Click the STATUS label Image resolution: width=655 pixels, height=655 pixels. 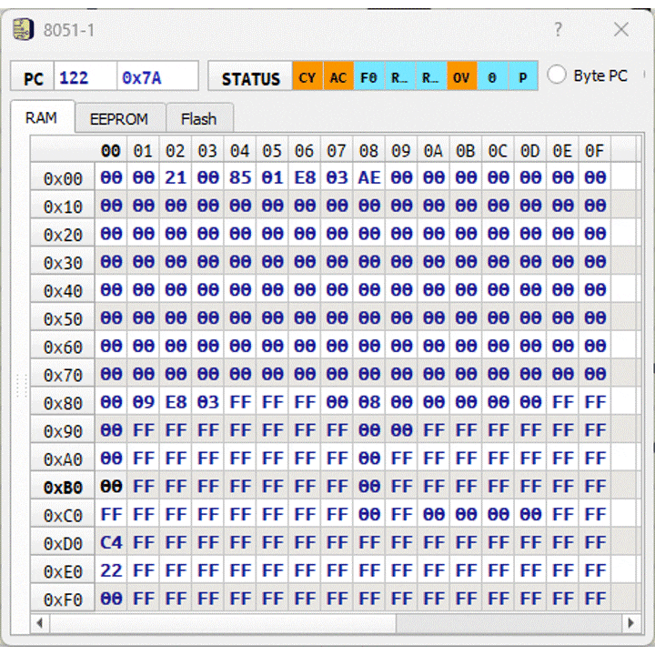point(251,77)
